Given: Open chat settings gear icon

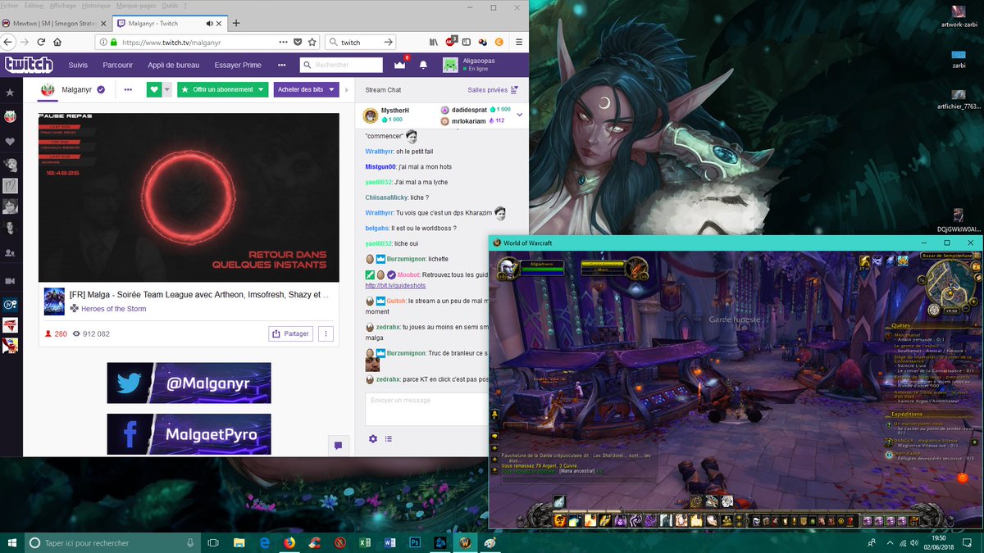Looking at the screenshot, I should click(373, 439).
